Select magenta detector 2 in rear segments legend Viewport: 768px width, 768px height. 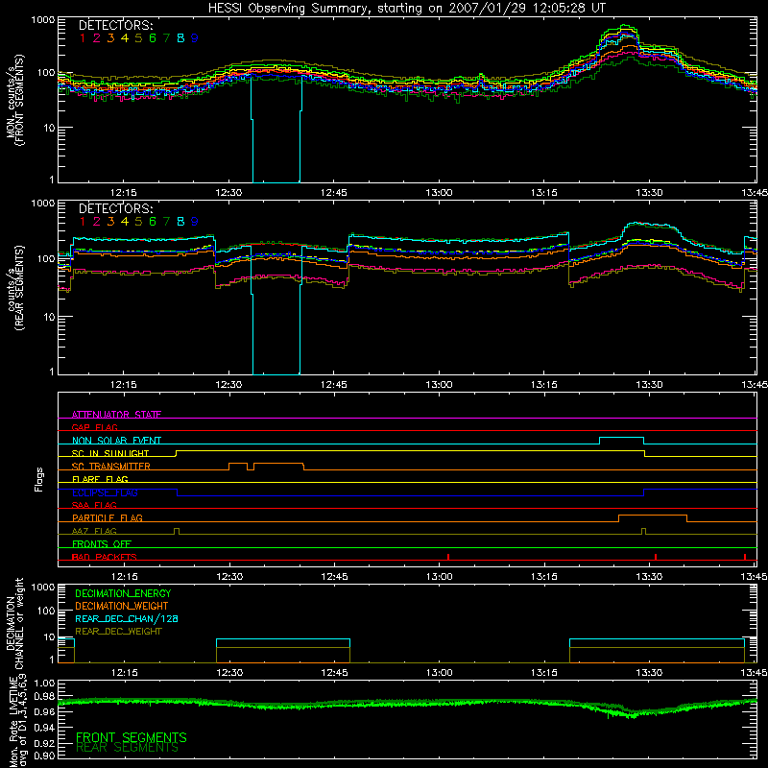tap(97, 222)
